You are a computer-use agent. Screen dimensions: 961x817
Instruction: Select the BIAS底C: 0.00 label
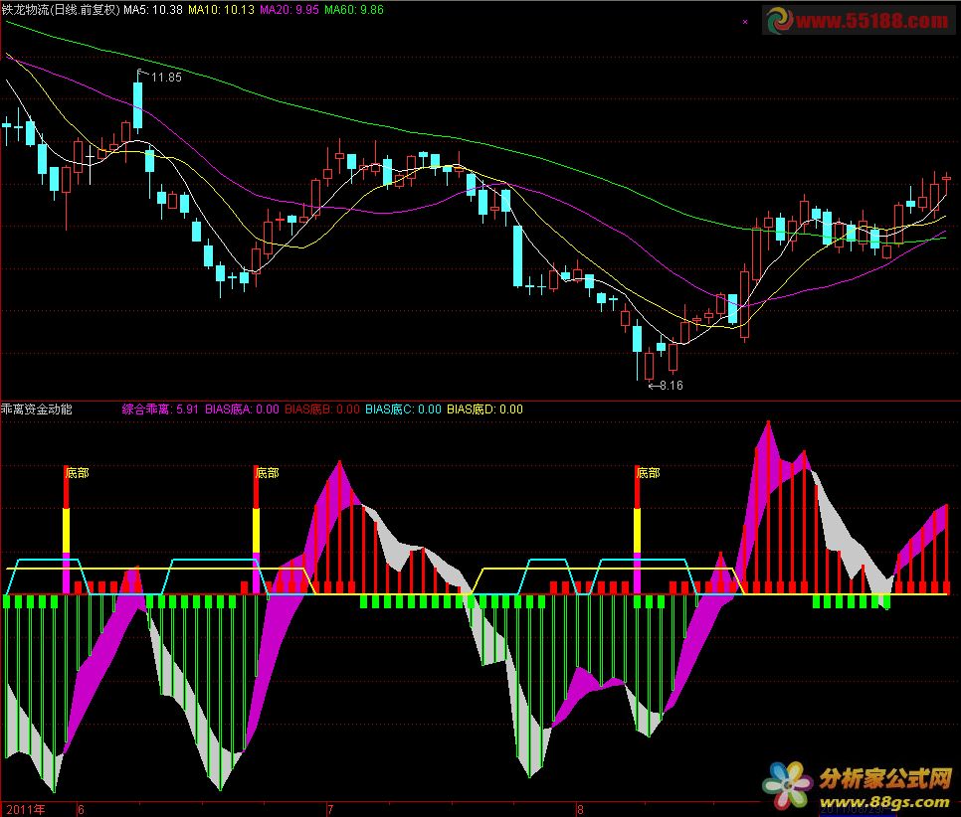[x=403, y=409]
